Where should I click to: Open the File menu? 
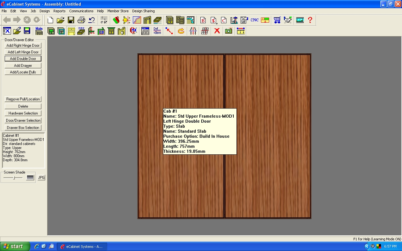[x=4, y=11]
